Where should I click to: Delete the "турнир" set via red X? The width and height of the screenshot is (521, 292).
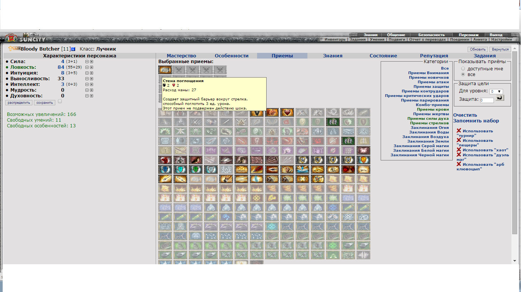tap(459, 131)
